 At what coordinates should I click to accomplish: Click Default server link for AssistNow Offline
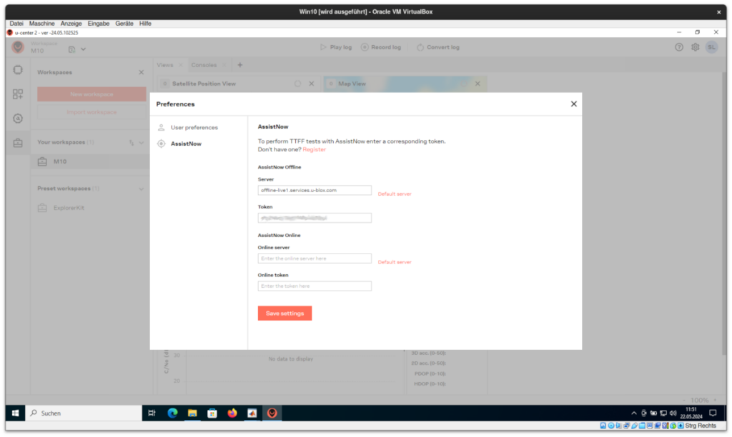click(395, 194)
